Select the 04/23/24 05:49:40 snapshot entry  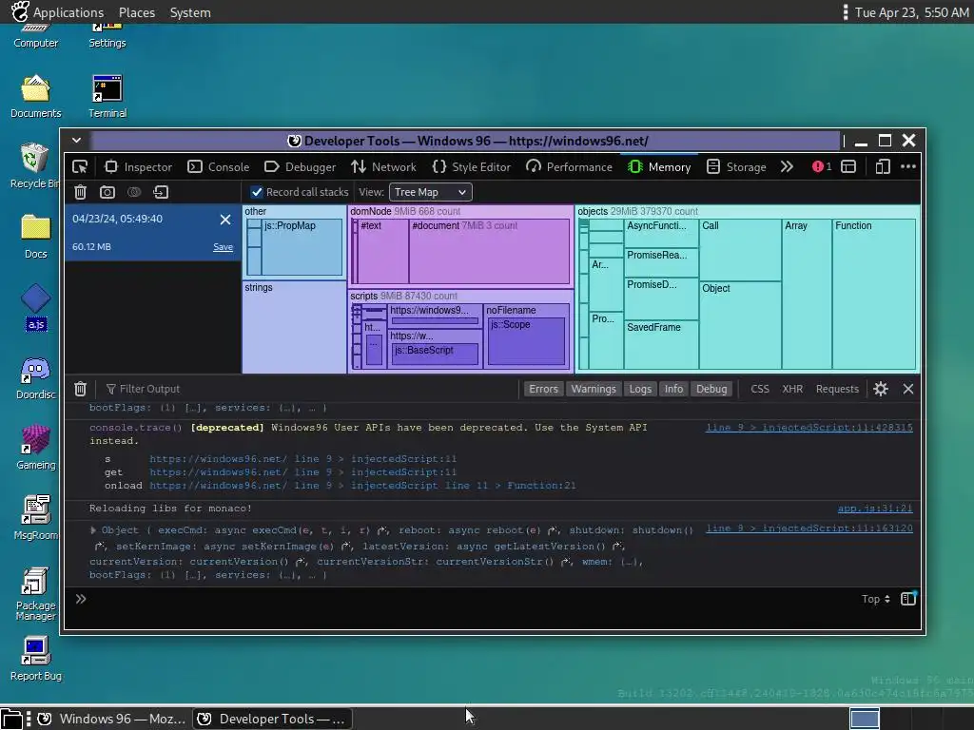pyautogui.click(x=153, y=233)
